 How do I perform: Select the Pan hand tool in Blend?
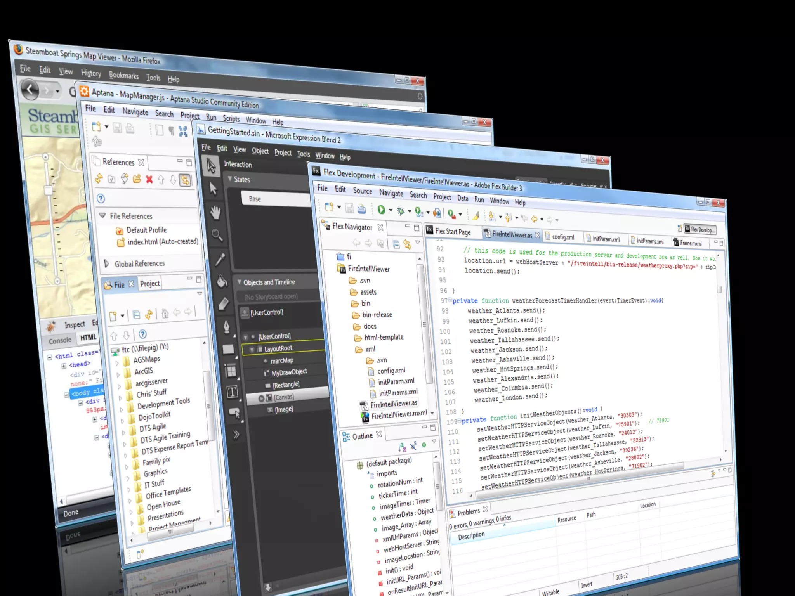click(215, 213)
